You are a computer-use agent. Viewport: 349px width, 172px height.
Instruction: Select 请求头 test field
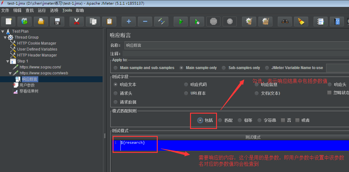[123, 93]
